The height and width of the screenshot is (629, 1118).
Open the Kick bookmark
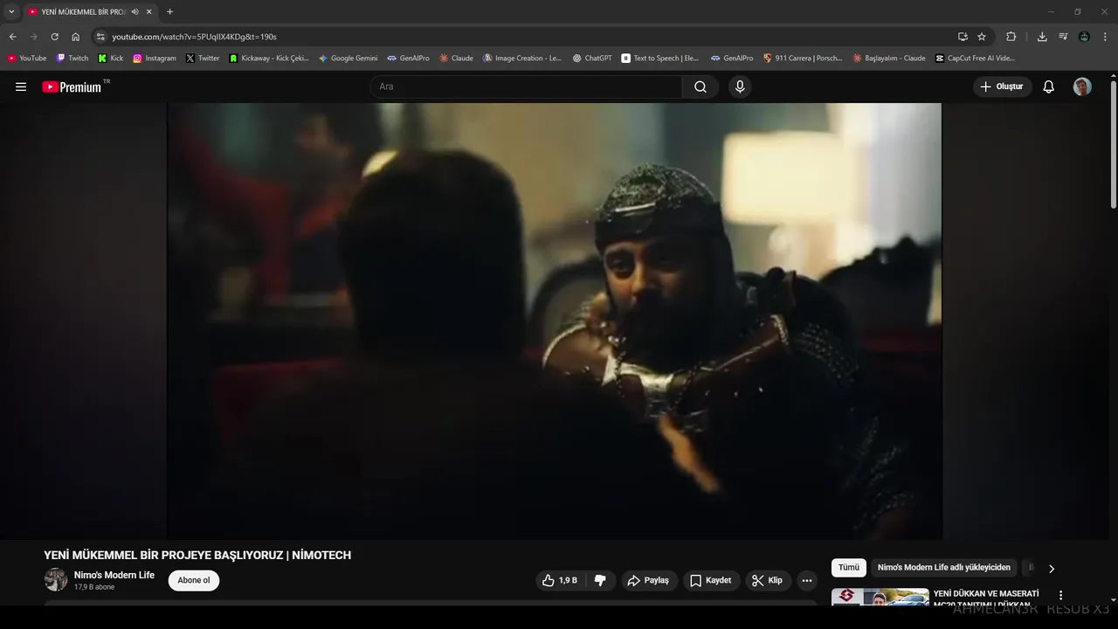(111, 59)
